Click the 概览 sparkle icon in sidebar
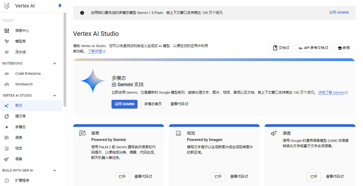Viewport: 363px width, 186px height. coord(7,106)
